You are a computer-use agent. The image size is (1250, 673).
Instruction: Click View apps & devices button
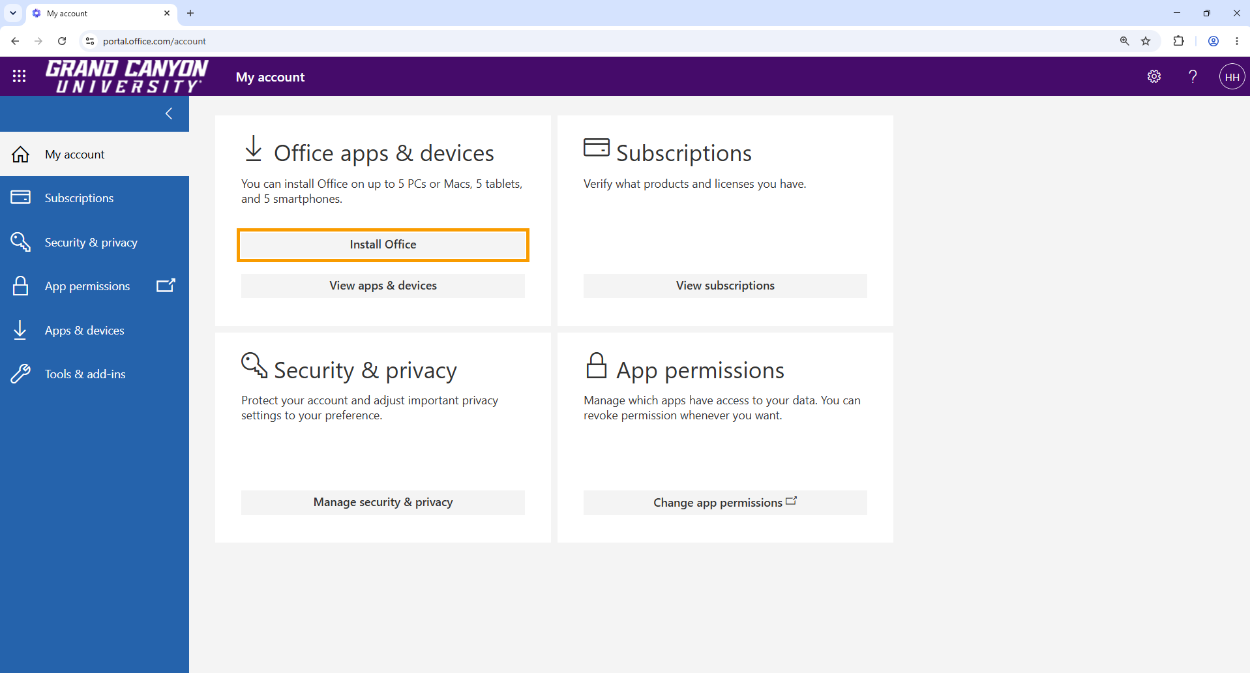click(383, 286)
